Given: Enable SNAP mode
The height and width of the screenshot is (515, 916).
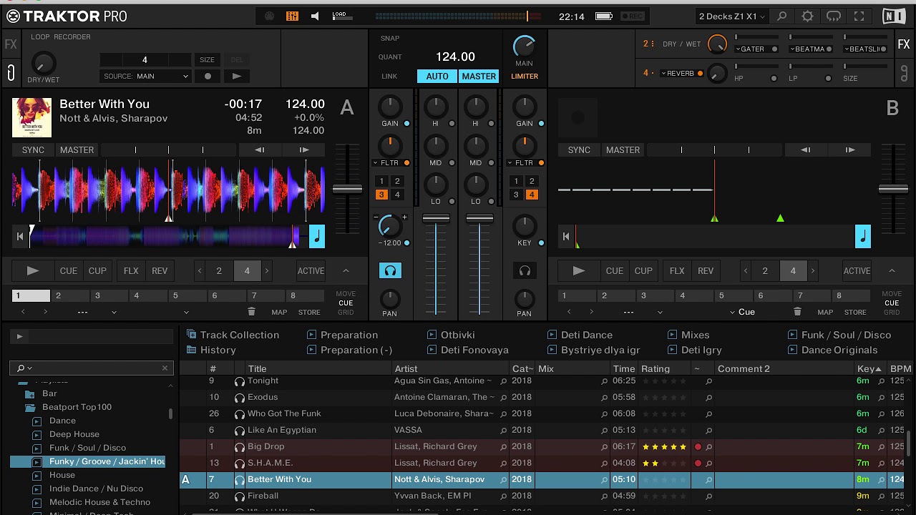Looking at the screenshot, I should (390, 38).
